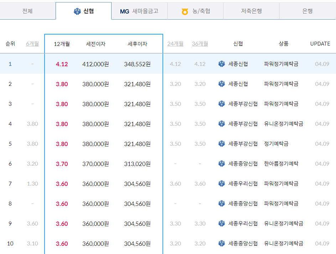Click the 세후이자 column header

[137, 44]
